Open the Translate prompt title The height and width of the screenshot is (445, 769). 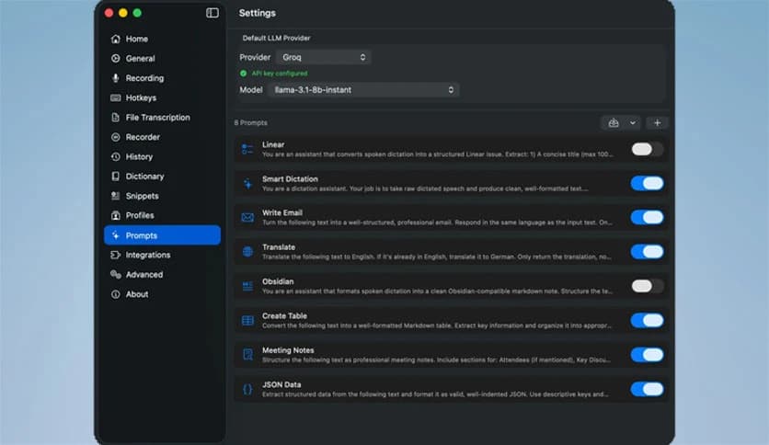click(279, 247)
